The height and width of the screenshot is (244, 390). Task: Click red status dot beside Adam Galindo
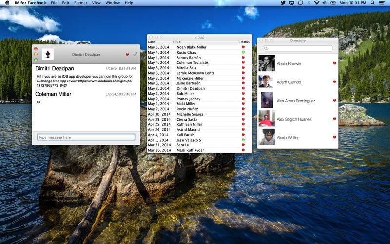point(334,81)
